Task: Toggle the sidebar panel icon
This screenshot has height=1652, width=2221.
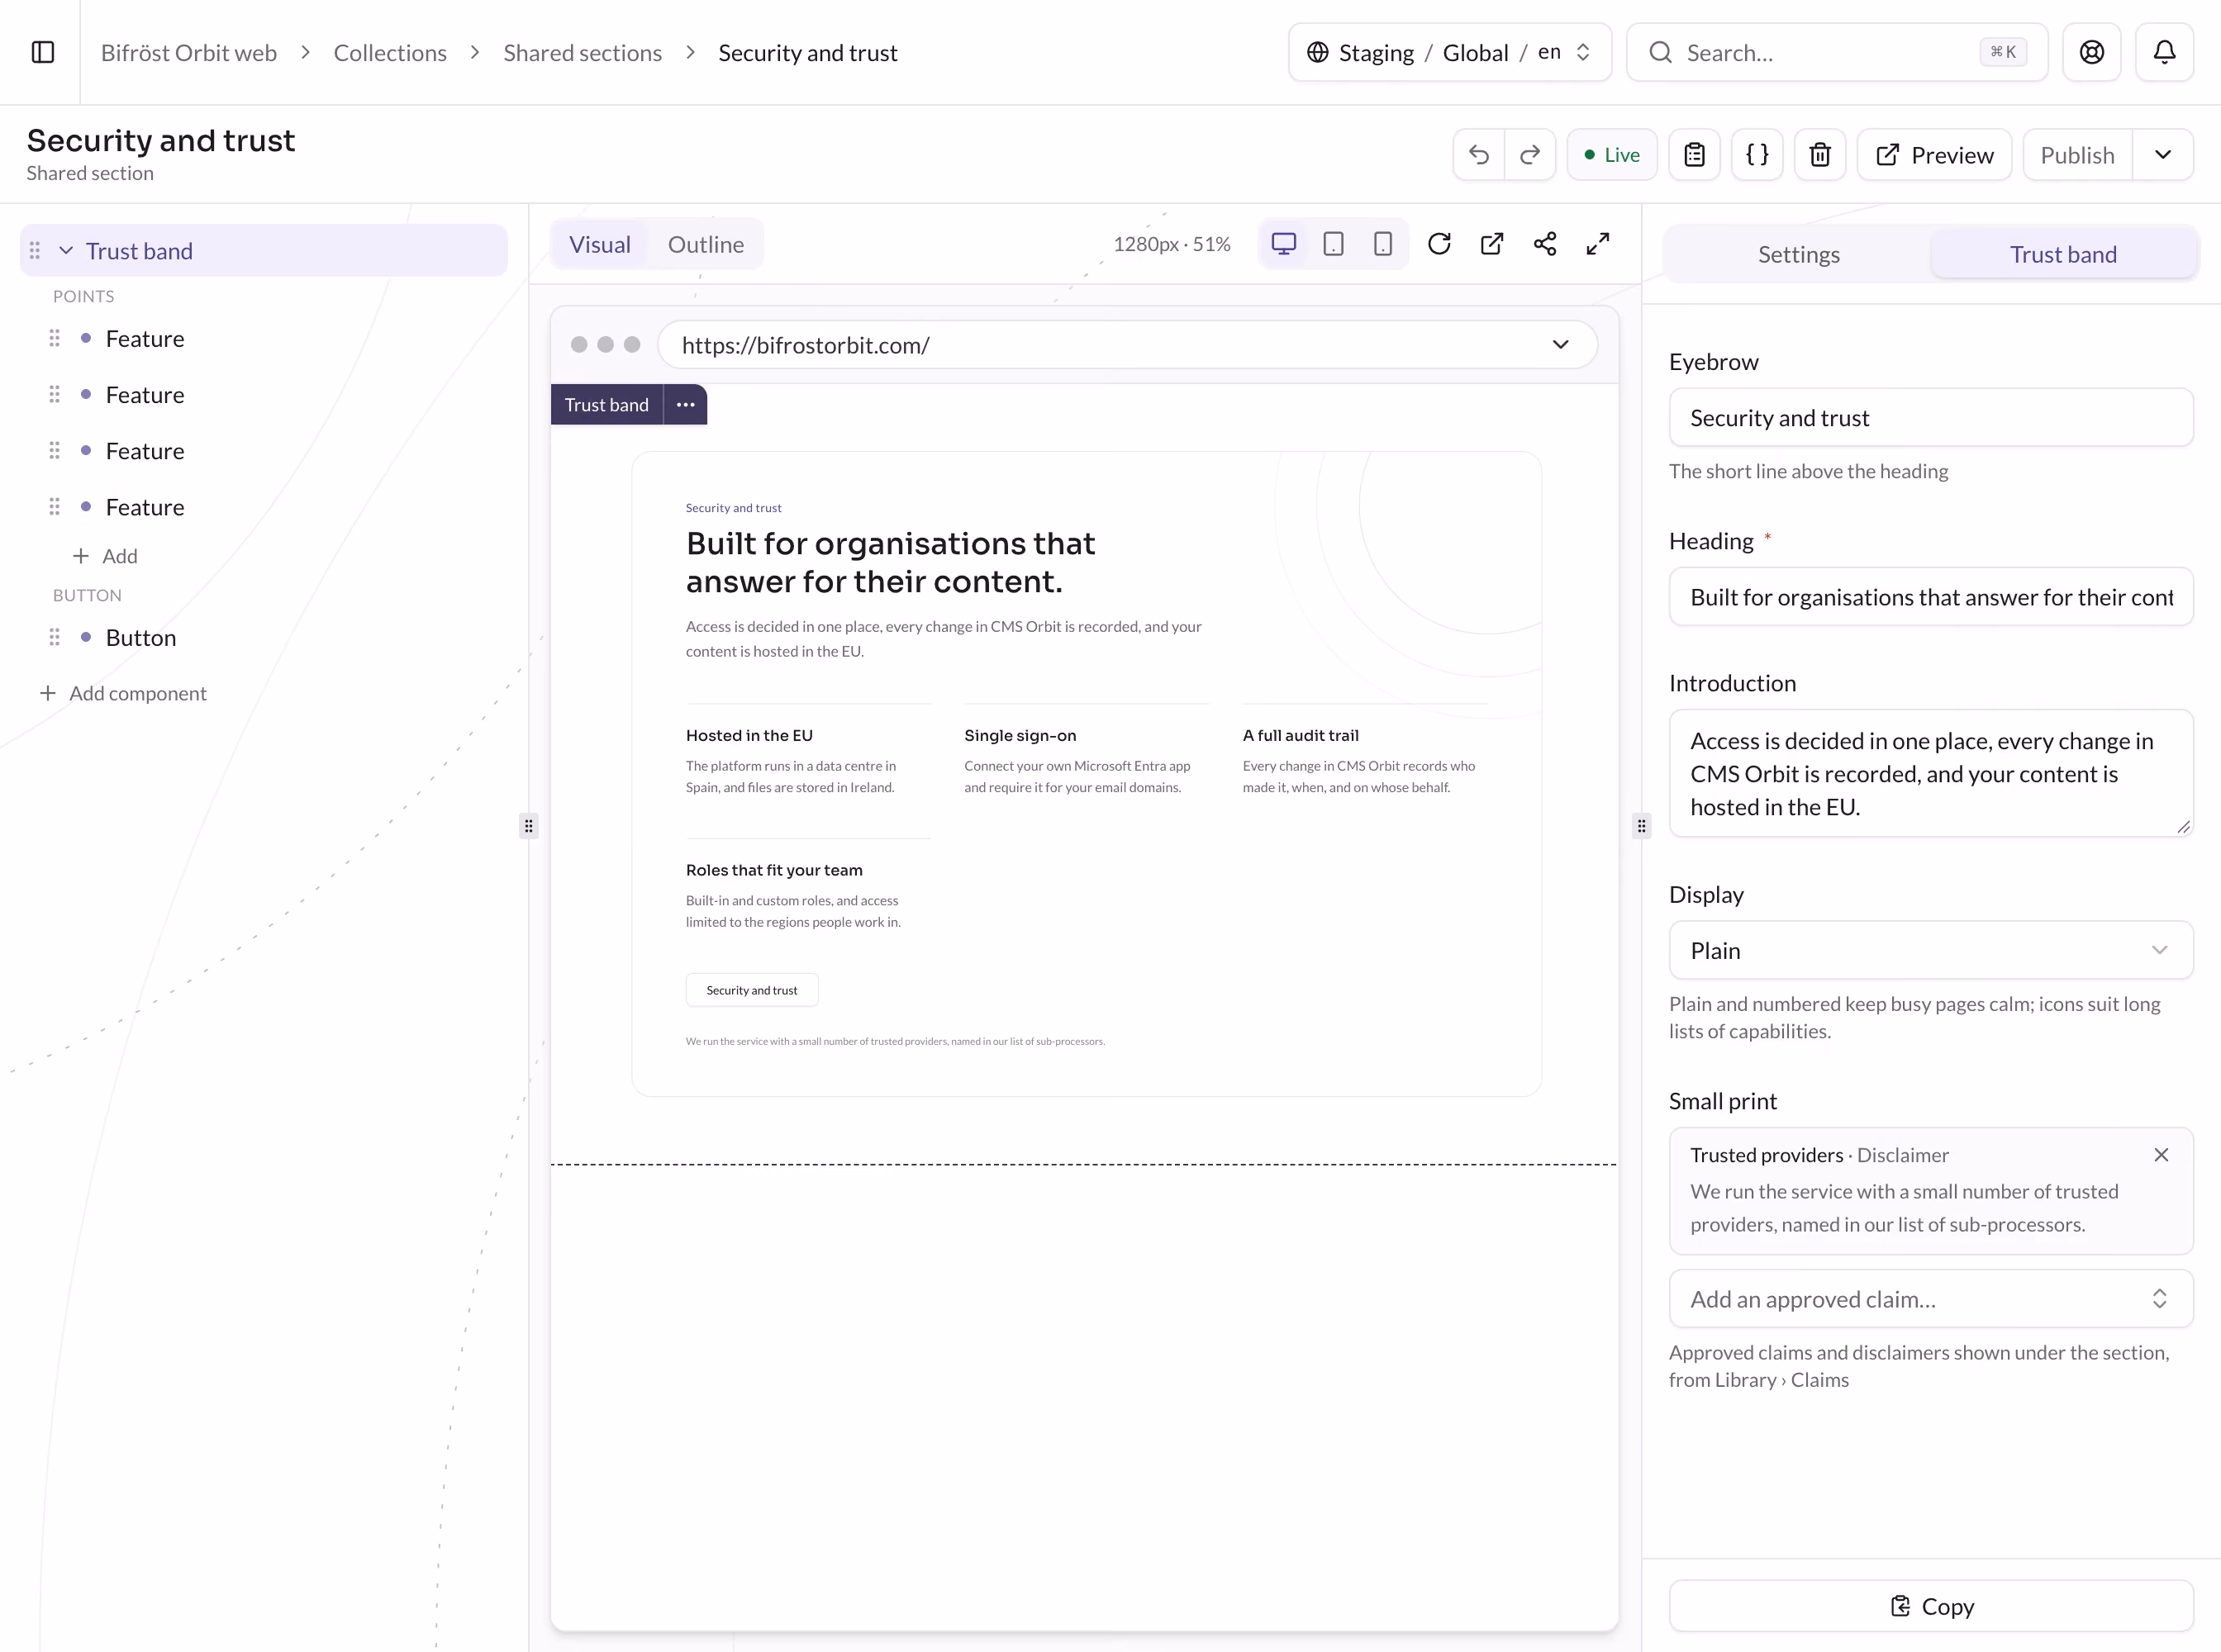Action: [x=43, y=52]
